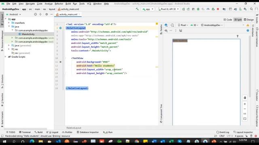Click the RelativeLayout breadcrumb below editor
Viewport: 259px width, 145px height.
coord(74,128)
